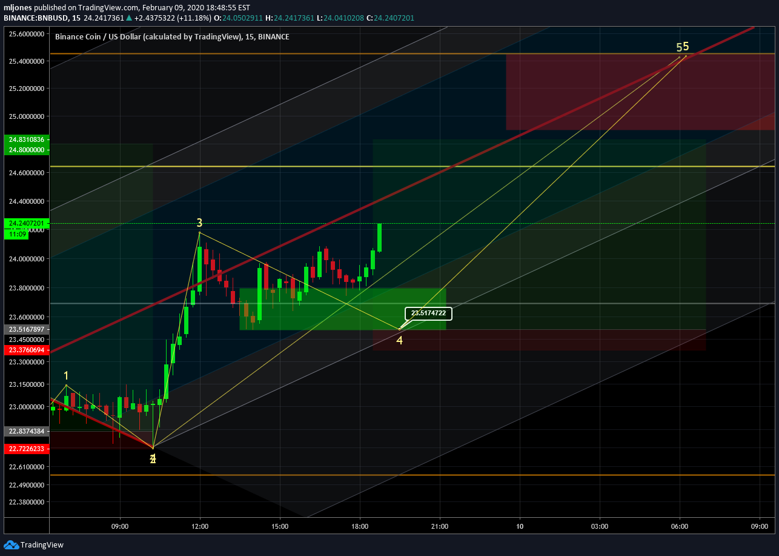Select the gray 23.5167897 price label
Viewport: 779px width, 556px height.
point(25,329)
